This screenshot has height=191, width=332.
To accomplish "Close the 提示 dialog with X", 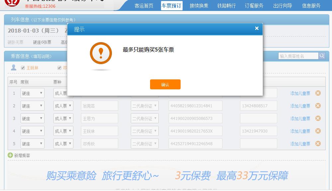I will [257, 28].
